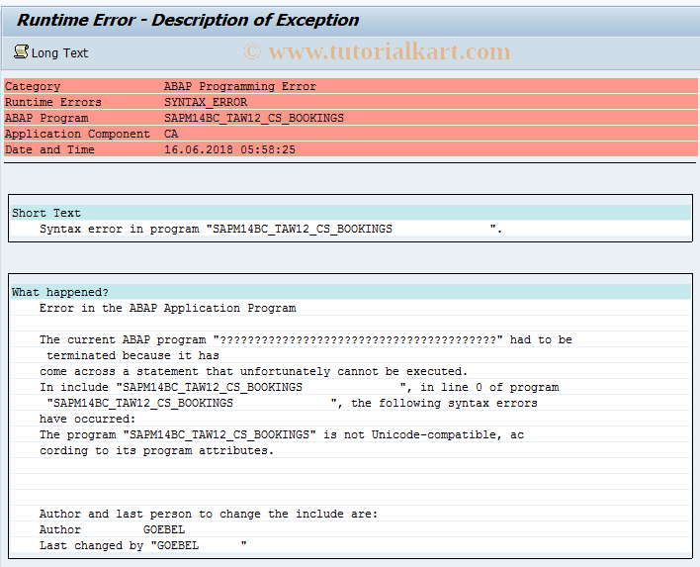This screenshot has width=700, height=567.
Task: Select 'ABAP Programming Error' category value
Action: [x=240, y=86]
